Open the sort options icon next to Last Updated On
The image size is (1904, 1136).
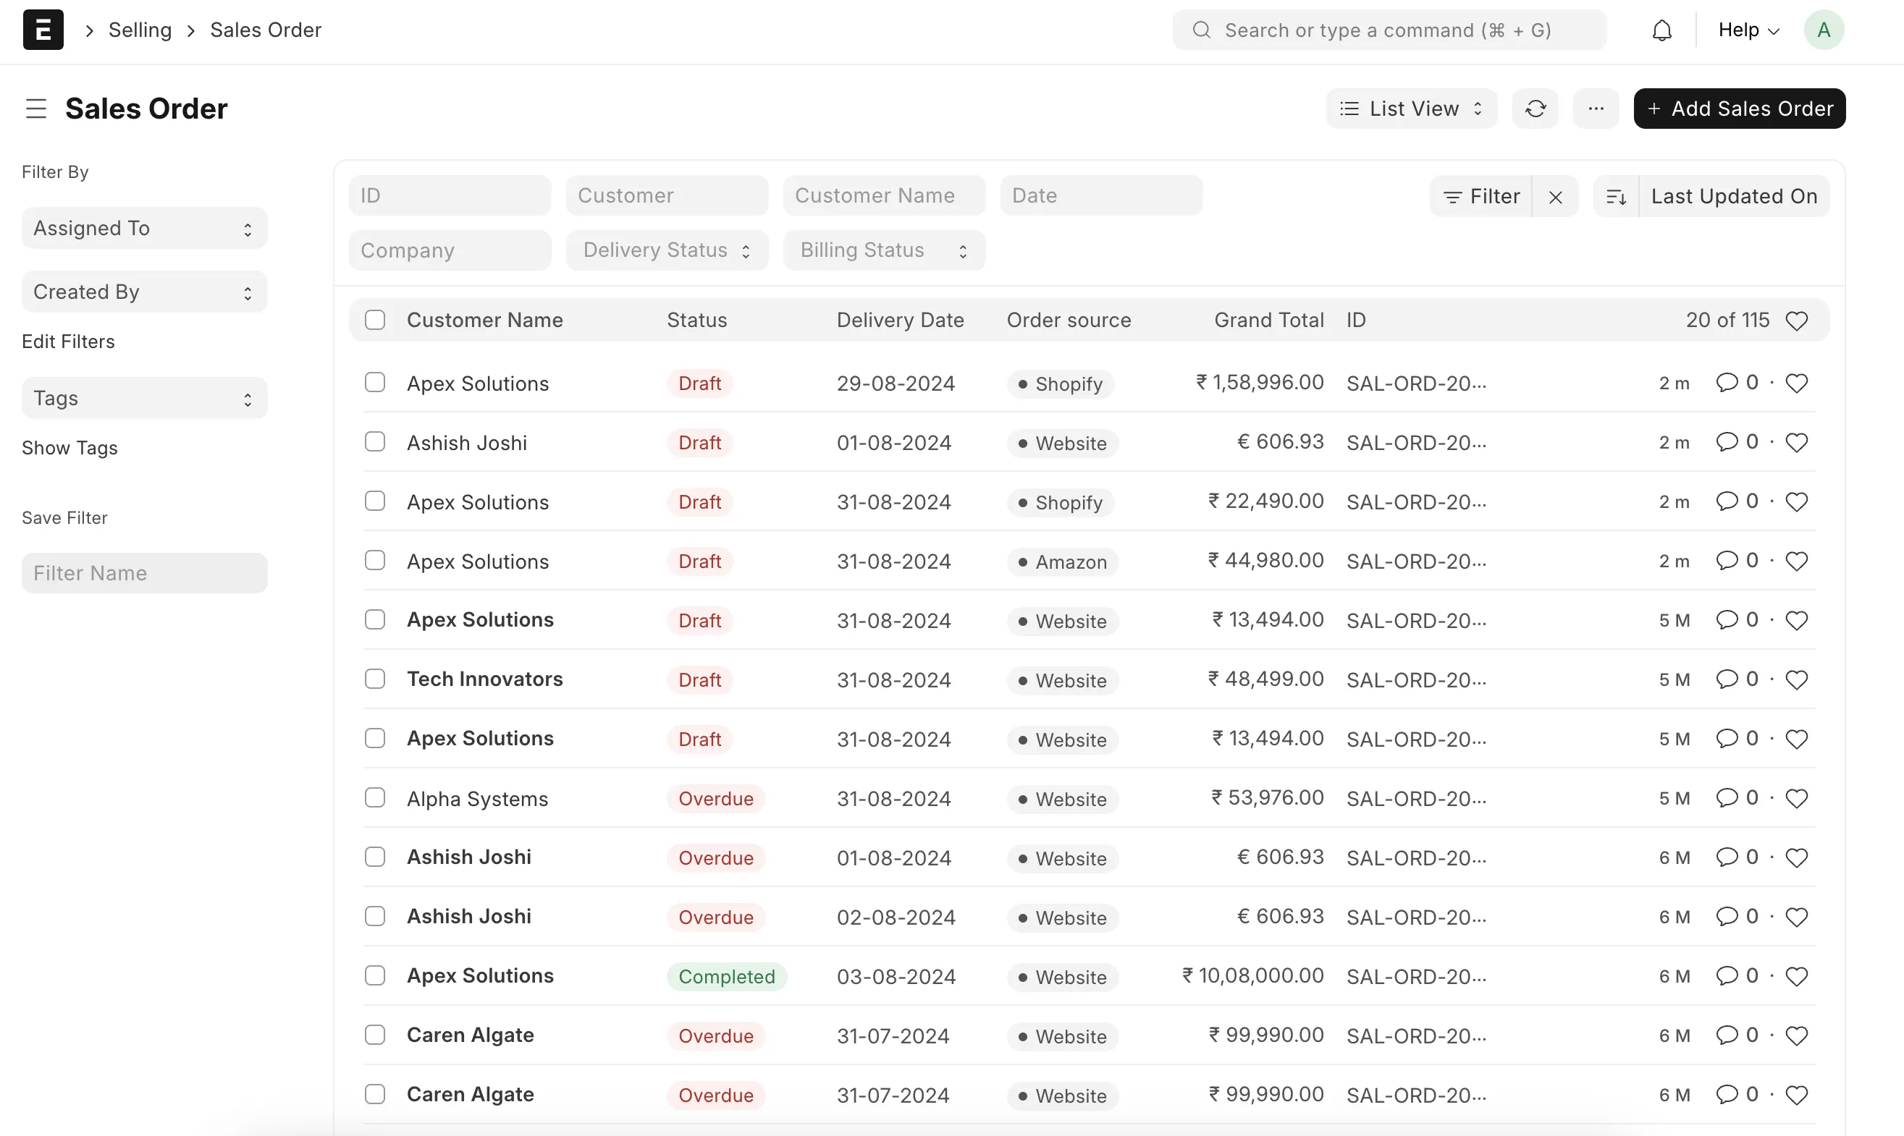pos(1616,196)
